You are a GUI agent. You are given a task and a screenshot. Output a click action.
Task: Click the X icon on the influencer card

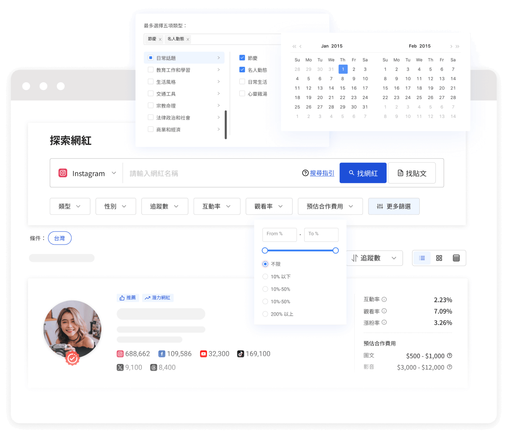[x=118, y=367]
